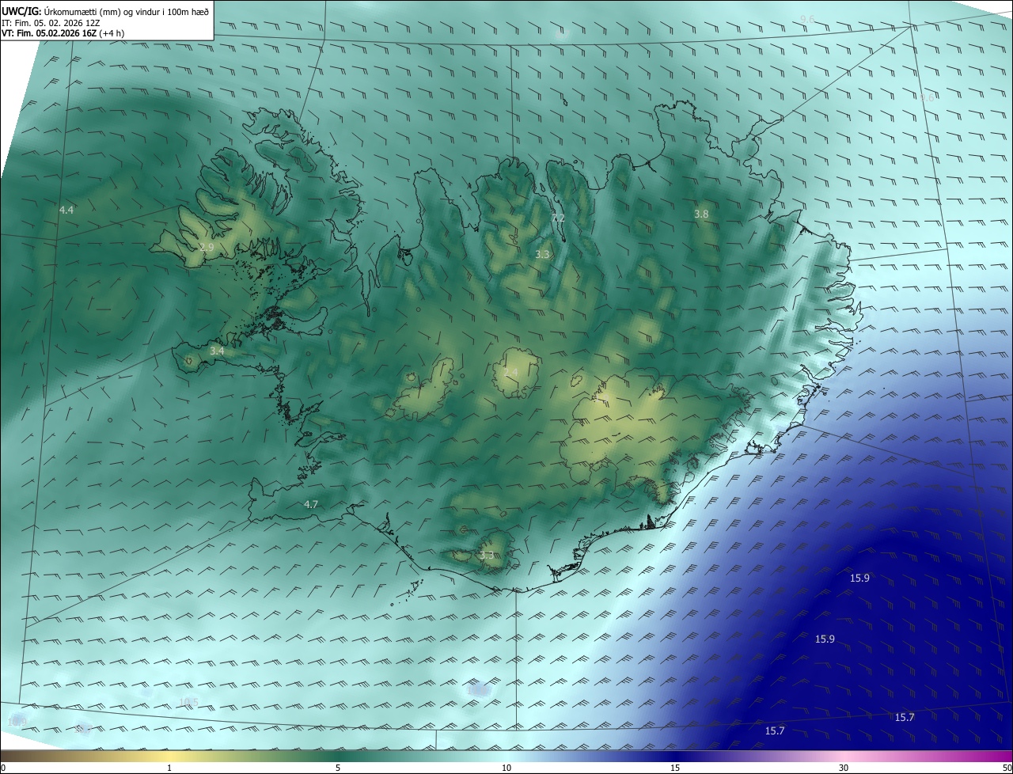Select the 'VT: Fim. 05.02.2026 16Z (+4 h)' line

click(x=63, y=33)
